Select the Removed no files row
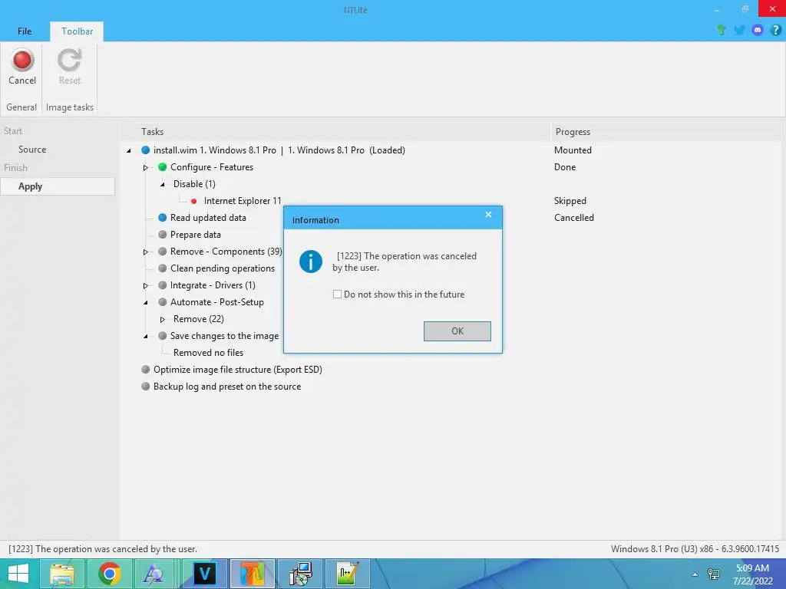 tap(208, 353)
